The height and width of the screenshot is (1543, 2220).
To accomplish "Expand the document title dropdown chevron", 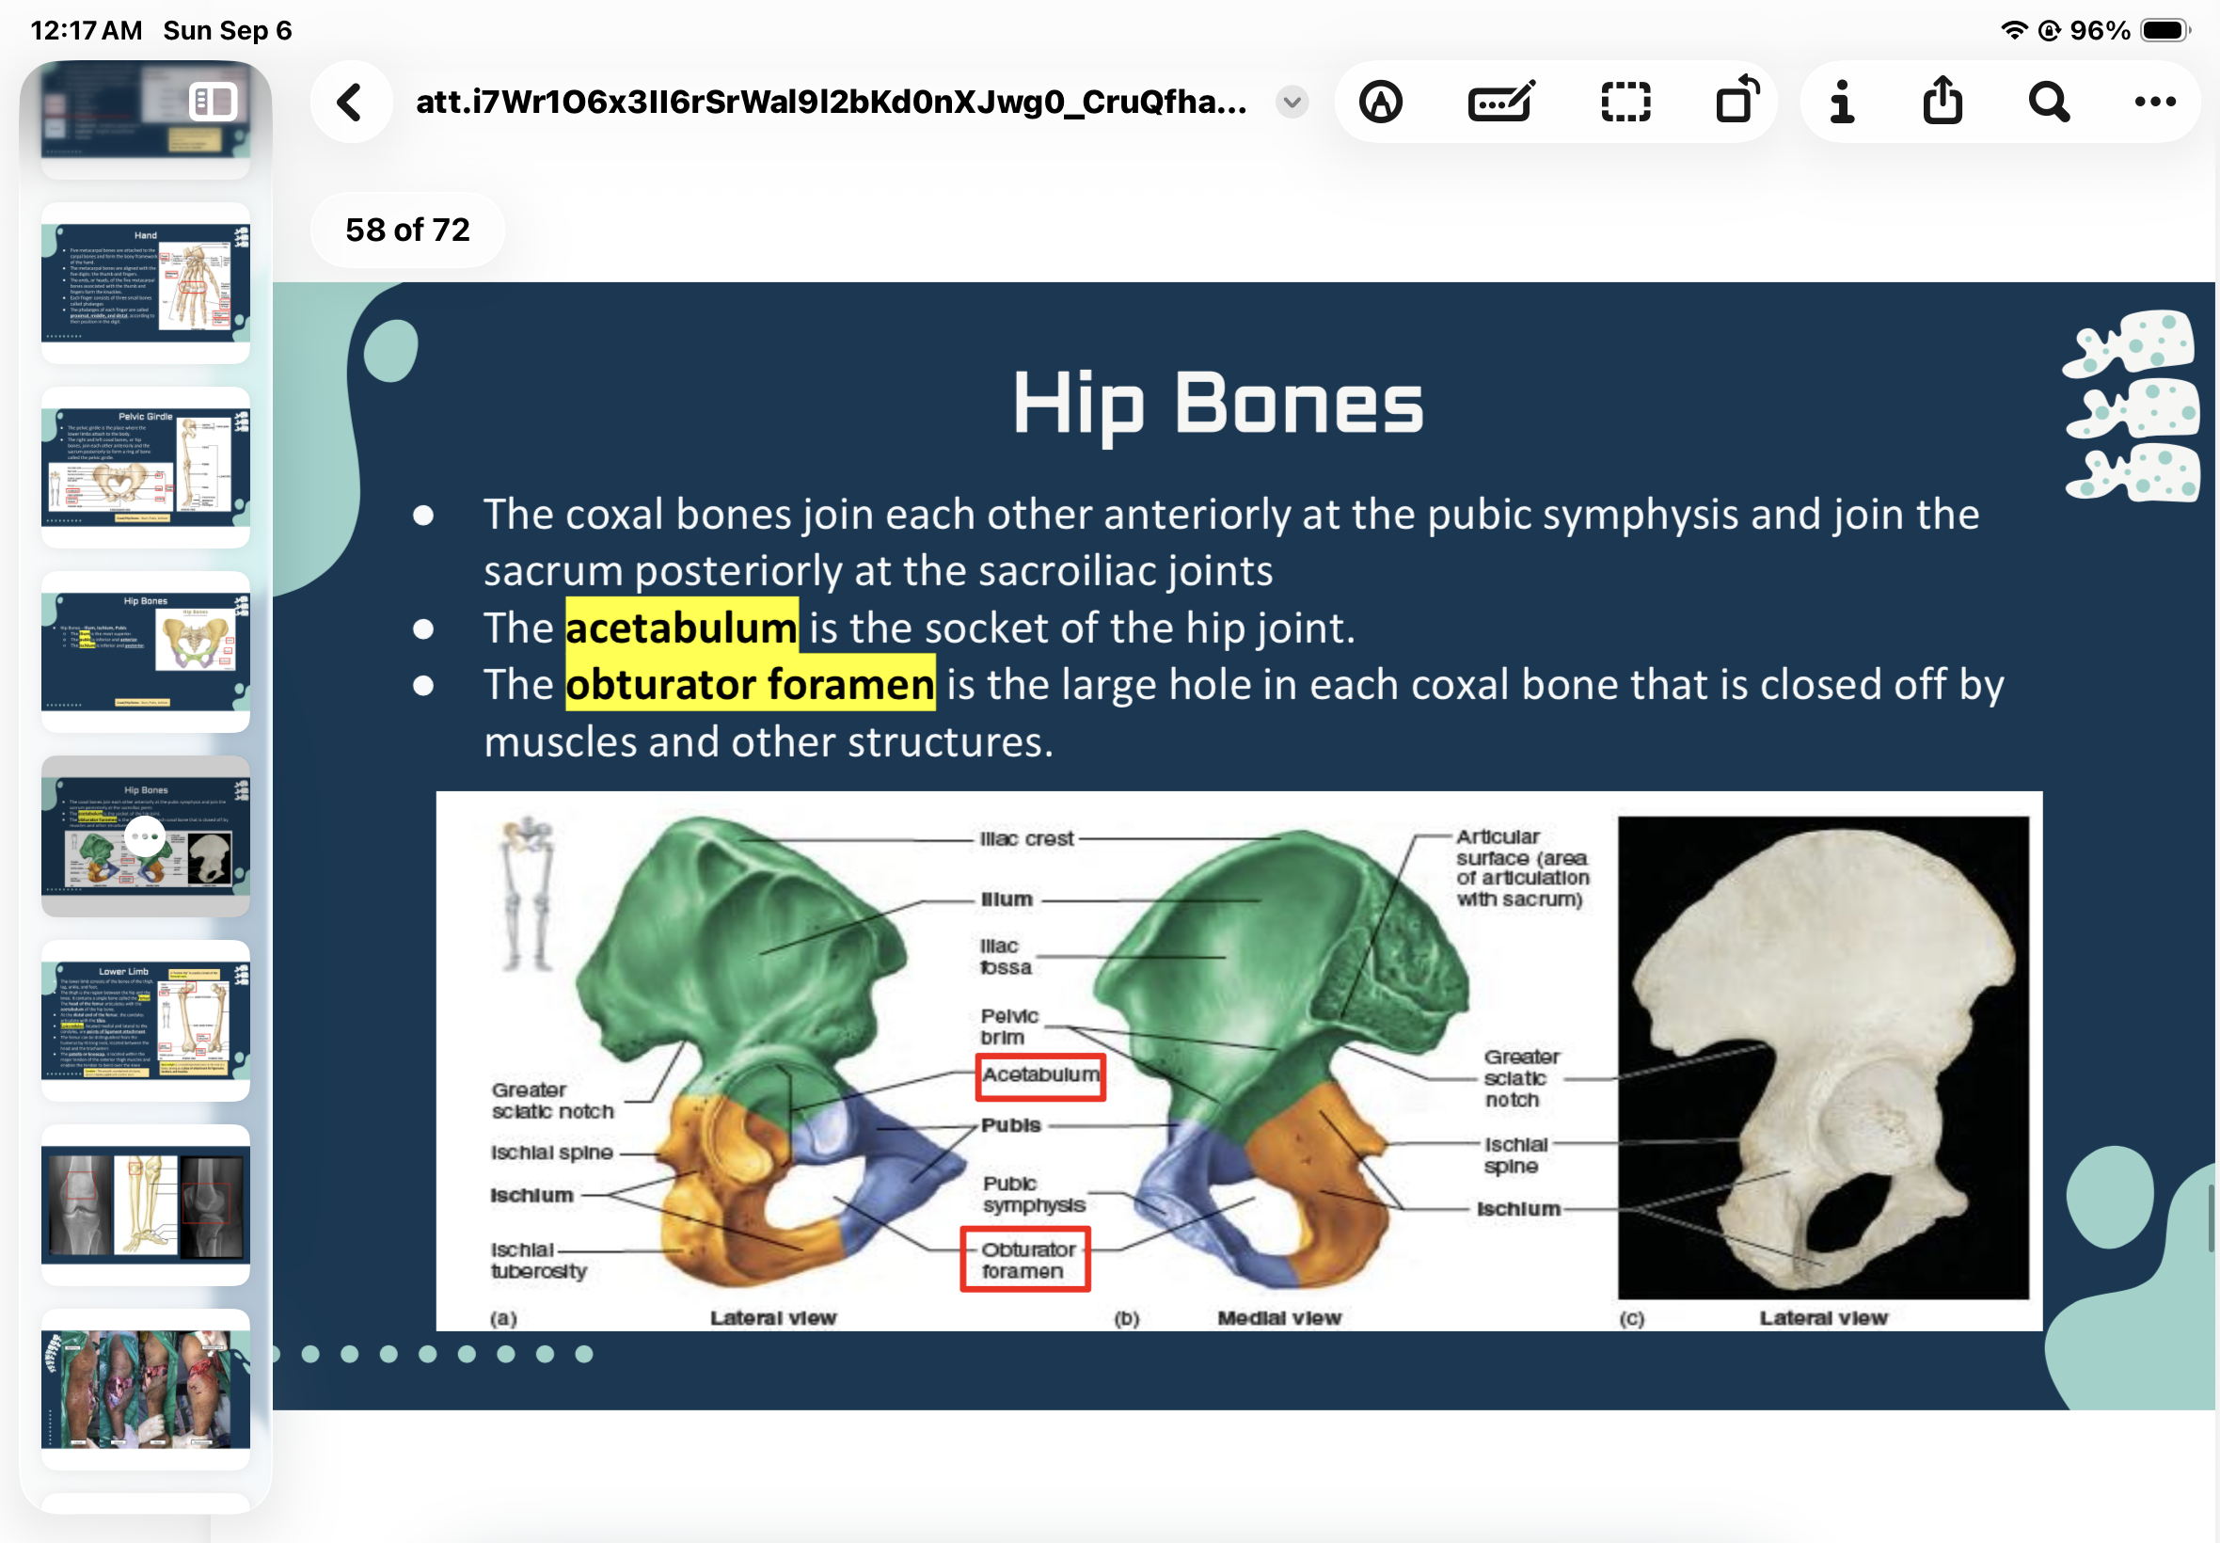I will coord(1292,102).
